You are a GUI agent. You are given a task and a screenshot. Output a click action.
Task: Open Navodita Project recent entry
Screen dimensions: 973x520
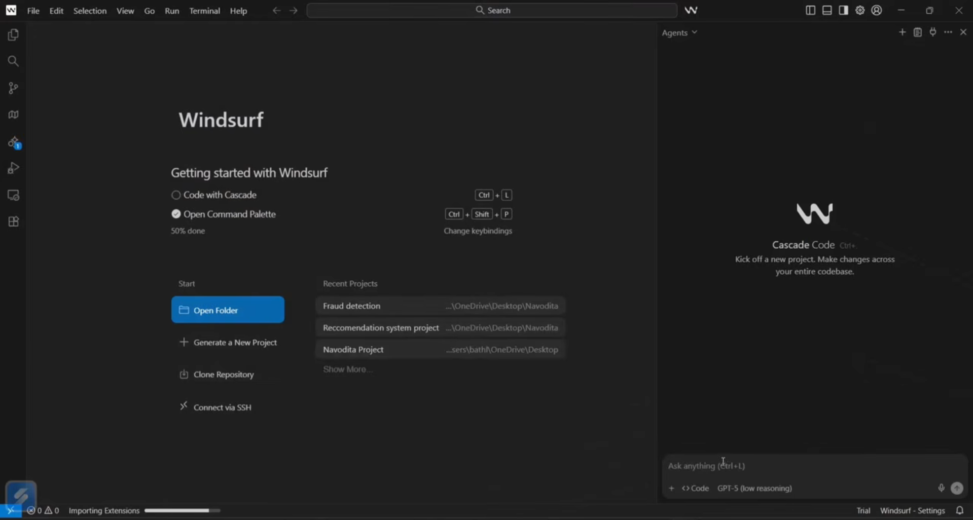pyautogui.click(x=440, y=350)
